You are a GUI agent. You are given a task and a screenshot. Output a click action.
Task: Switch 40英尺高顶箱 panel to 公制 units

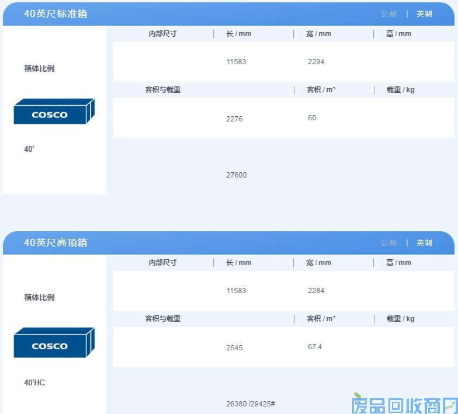click(388, 243)
